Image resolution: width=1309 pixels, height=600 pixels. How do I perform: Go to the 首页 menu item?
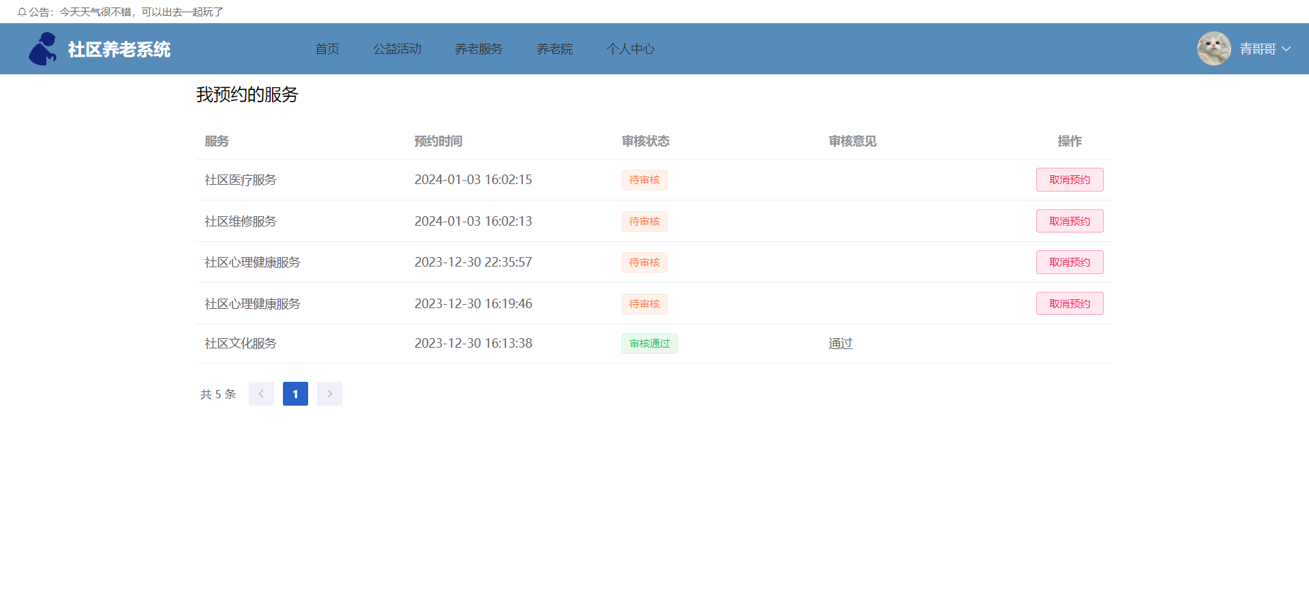click(x=327, y=49)
